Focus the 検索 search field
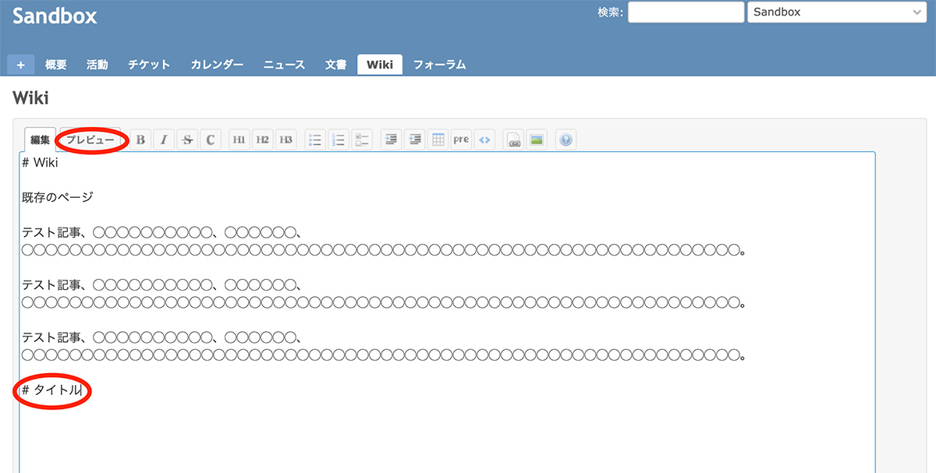 [x=686, y=12]
